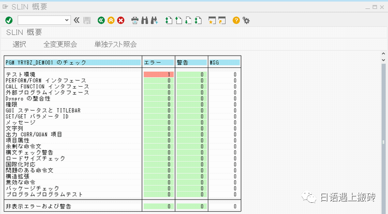Screen dimensions: 388x214
Task: Go to next page icon
Action: 188,21
